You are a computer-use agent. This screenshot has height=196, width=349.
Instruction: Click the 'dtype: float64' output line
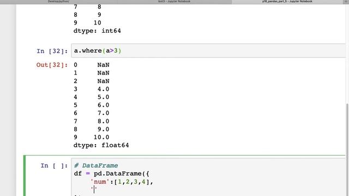101,145
